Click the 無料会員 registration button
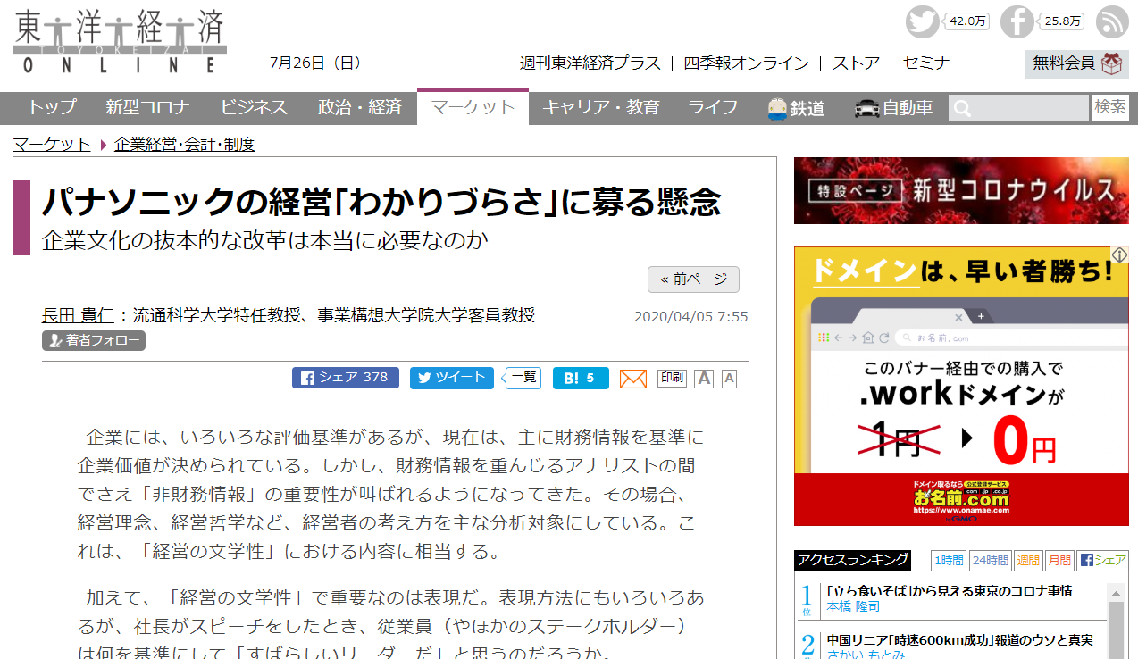This screenshot has width=1138, height=659. [1075, 63]
